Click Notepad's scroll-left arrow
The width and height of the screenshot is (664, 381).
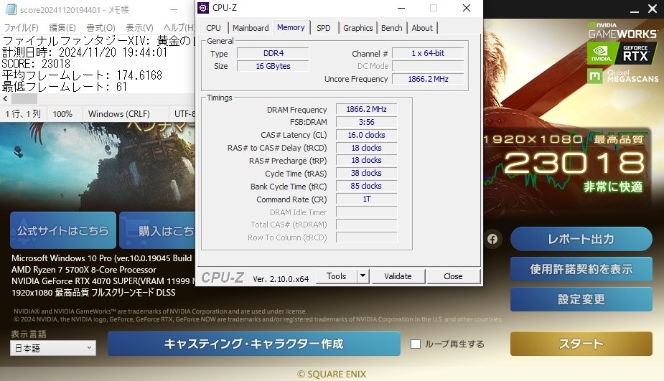pyautogui.click(x=5, y=98)
